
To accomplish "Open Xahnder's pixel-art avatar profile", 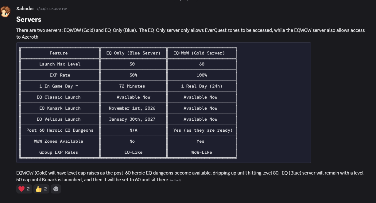I will 6,11.
